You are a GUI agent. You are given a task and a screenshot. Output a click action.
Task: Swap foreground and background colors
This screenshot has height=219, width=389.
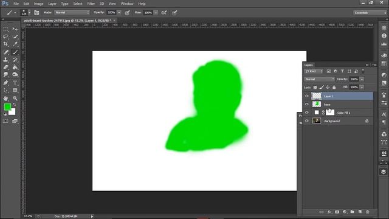pyautogui.click(x=14, y=105)
